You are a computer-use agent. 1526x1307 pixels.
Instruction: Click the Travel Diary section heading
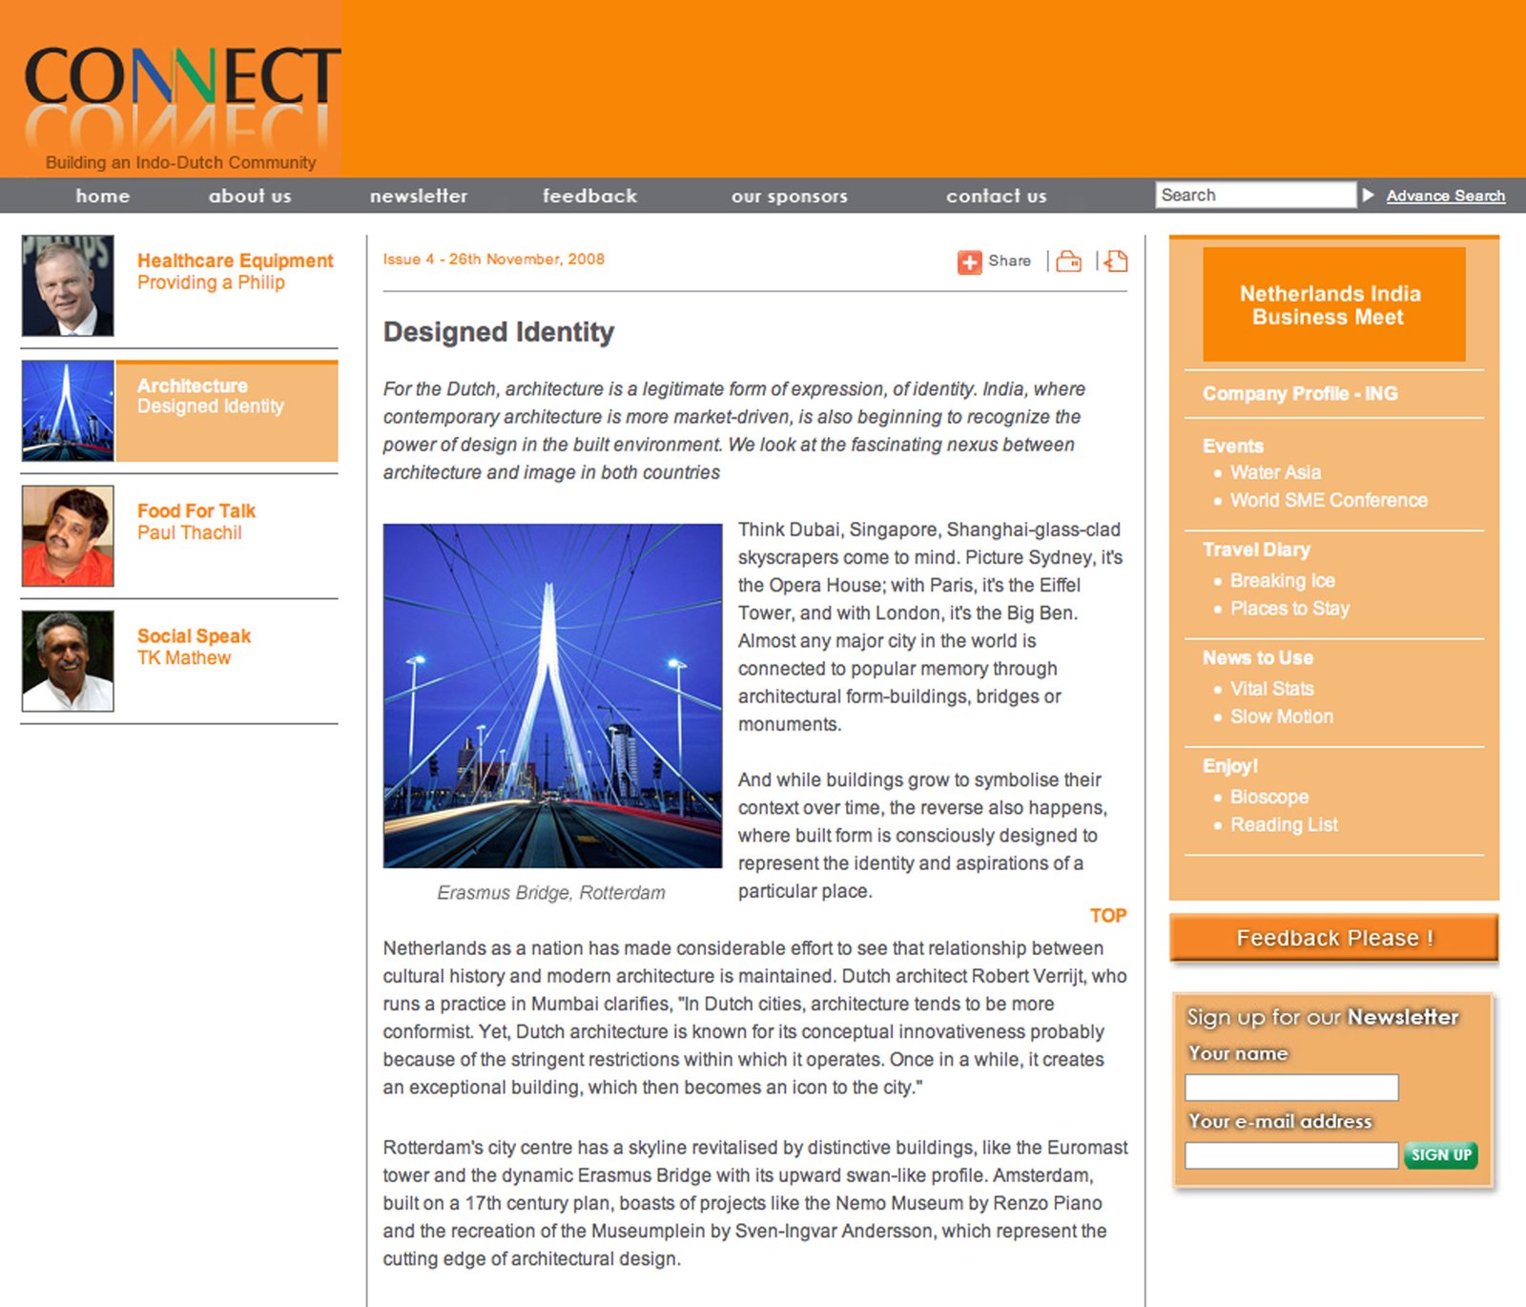(x=1256, y=550)
